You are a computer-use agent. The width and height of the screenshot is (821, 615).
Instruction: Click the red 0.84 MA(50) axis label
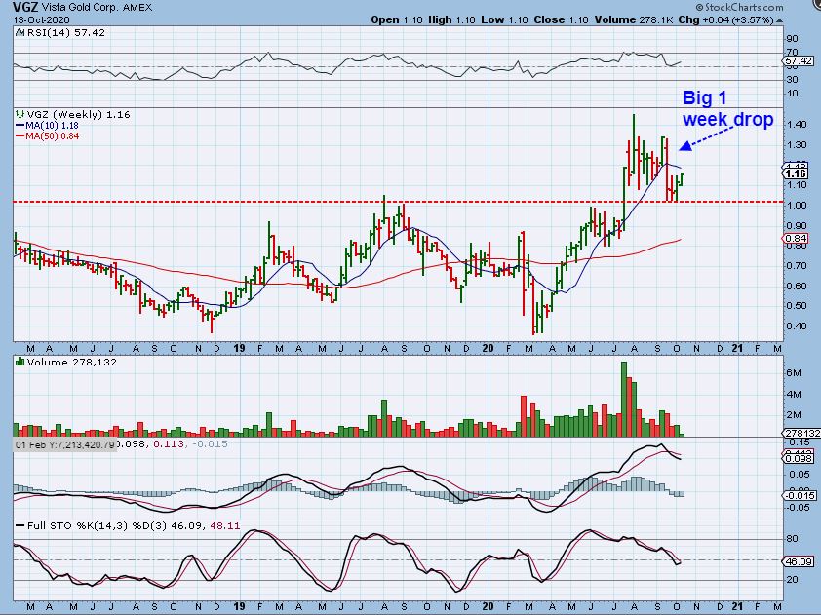(x=796, y=239)
